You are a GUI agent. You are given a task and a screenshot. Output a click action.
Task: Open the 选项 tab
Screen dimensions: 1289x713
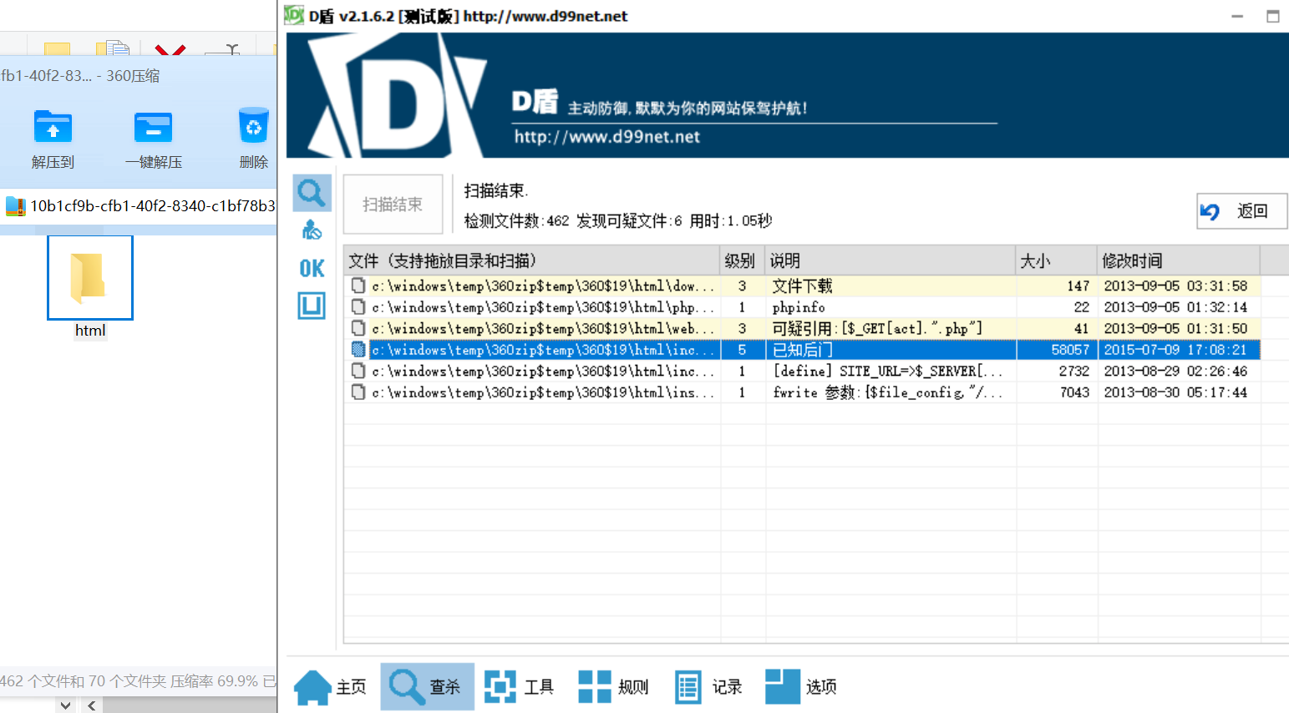(801, 686)
